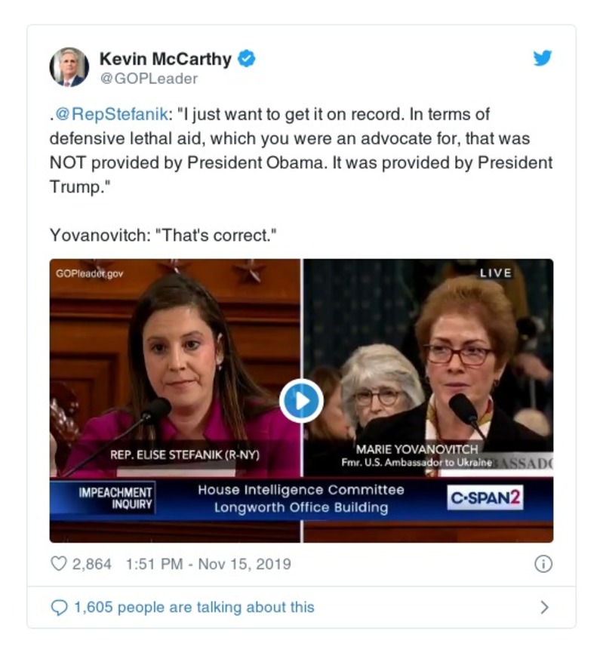Viewport: 603px width, 653px height.
Task: Open Kevin McCarthy's profile avatar
Action: (69, 66)
